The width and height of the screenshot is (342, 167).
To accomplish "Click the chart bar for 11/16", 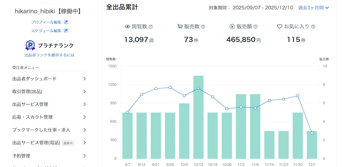I will pyautogui.click(x=269, y=145).
